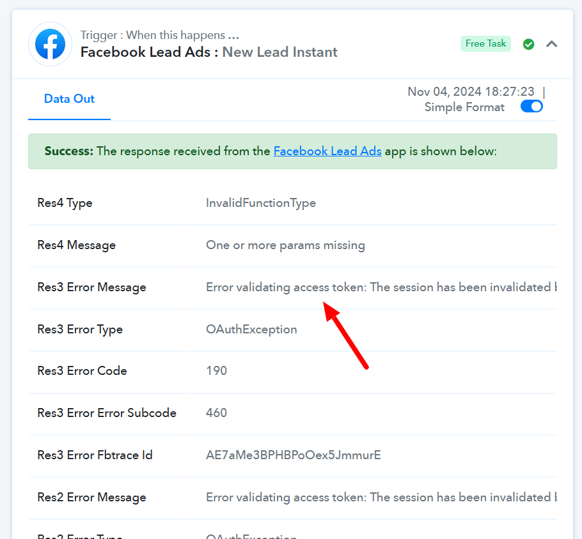Click the Free Task badge

pyautogui.click(x=485, y=43)
